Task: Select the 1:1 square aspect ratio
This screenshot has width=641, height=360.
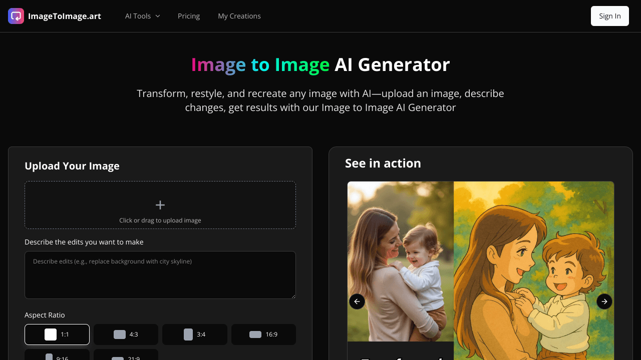Action: pyautogui.click(x=57, y=334)
